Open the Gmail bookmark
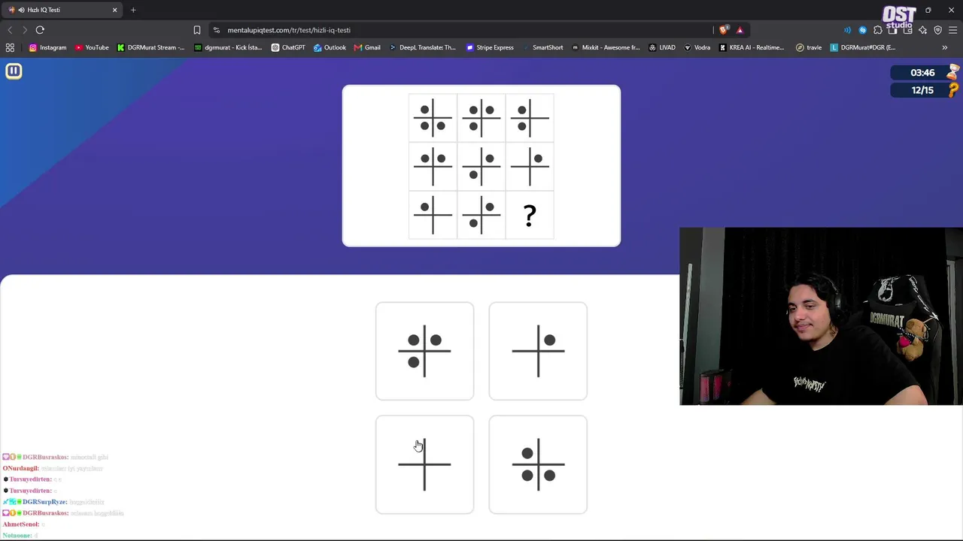This screenshot has height=541, width=963. [x=367, y=47]
